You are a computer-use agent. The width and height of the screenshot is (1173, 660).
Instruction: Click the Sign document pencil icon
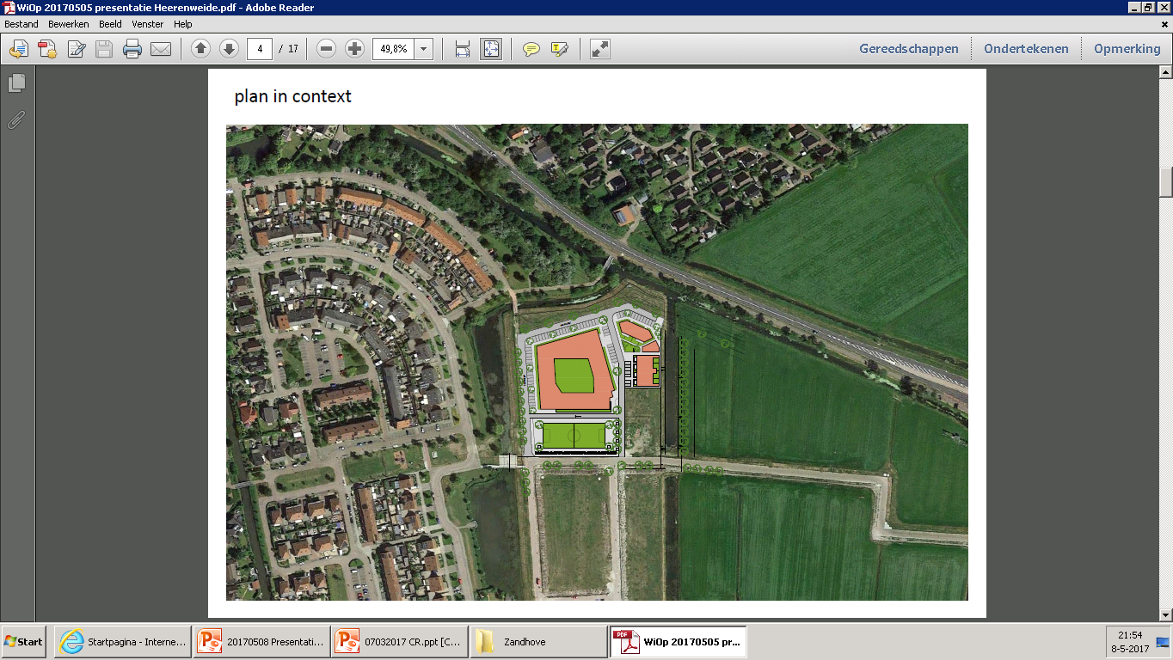76,49
